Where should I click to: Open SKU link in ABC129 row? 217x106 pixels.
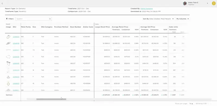tap(16, 77)
